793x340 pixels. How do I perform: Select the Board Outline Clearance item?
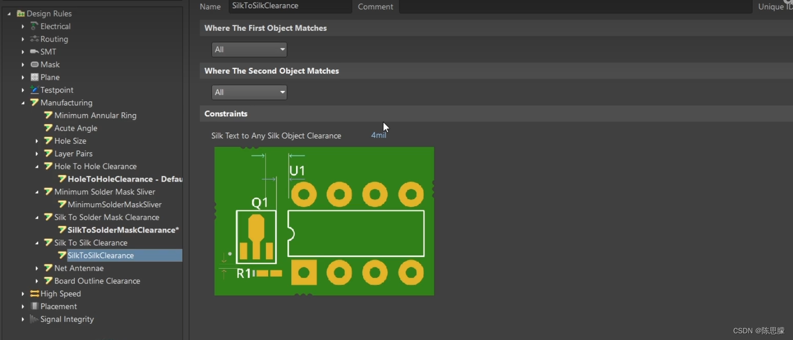click(97, 281)
